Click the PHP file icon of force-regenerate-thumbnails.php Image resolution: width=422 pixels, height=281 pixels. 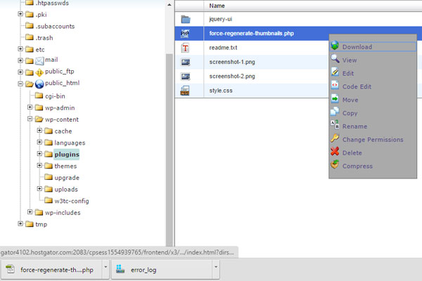pos(185,34)
